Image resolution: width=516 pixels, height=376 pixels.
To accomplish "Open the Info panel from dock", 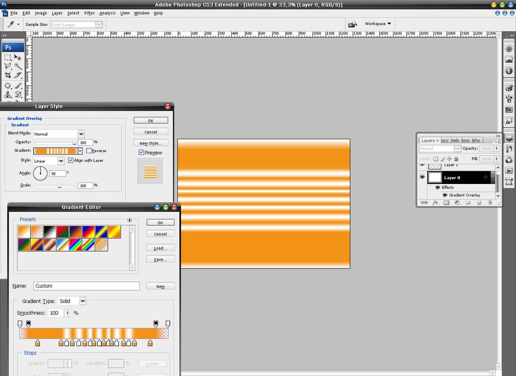I will [509, 71].
